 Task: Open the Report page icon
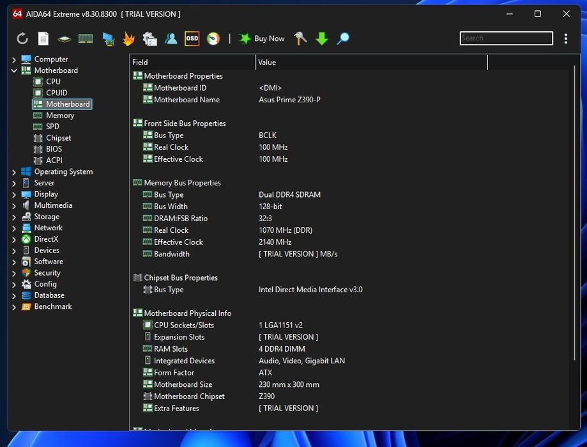click(43, 38)
